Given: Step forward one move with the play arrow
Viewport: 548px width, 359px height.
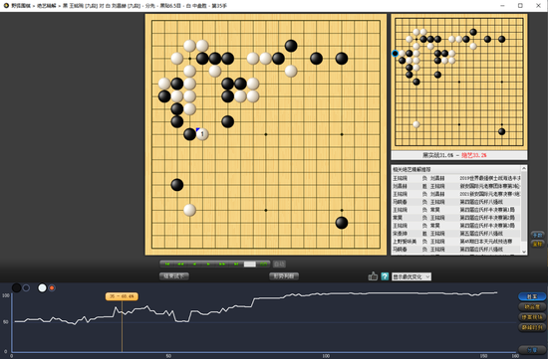Looking at the screenshot, I should [x=208, y=265].
